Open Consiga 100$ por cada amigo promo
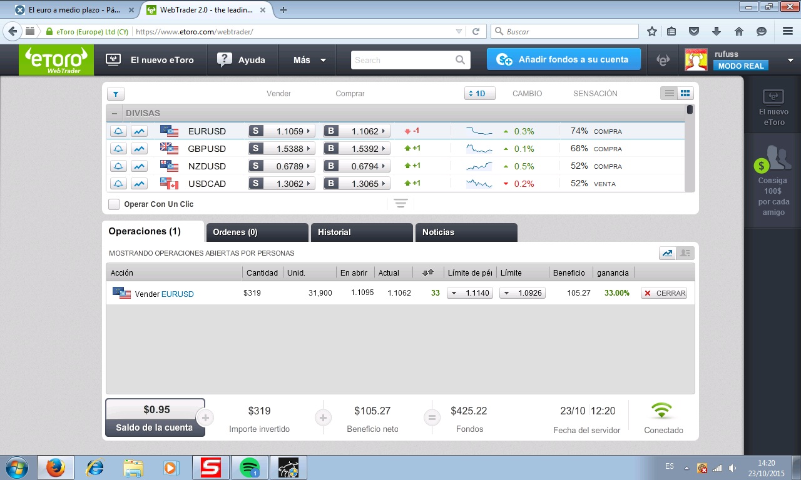This screenshot has width=801, height=480. coord(773,180)
